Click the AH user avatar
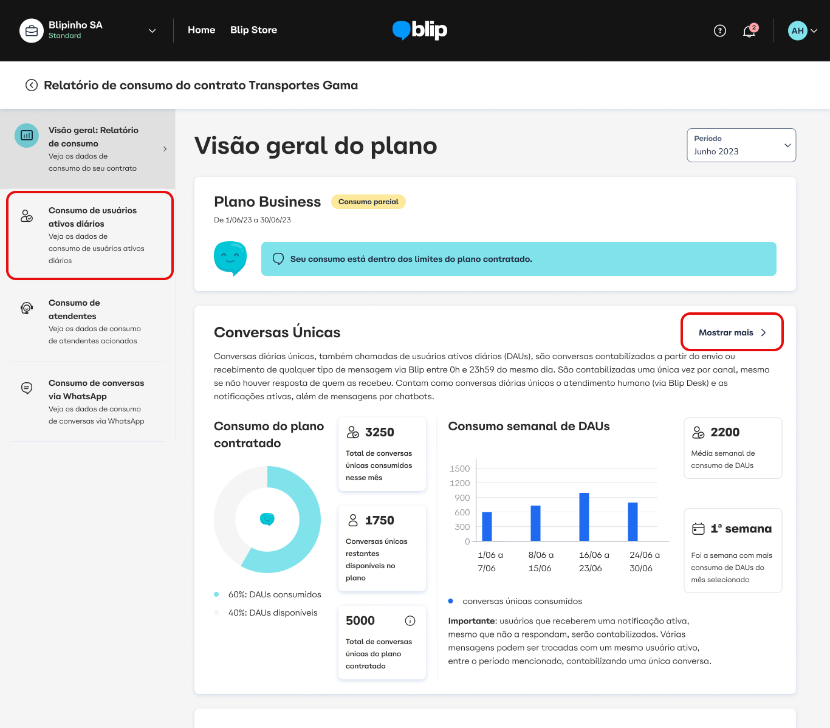The image size is (830, 728). tap(798, 30)
